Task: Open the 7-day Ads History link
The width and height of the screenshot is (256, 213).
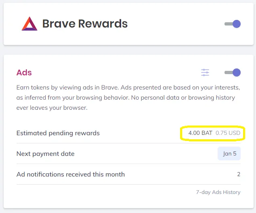Action: click(218, 192)
